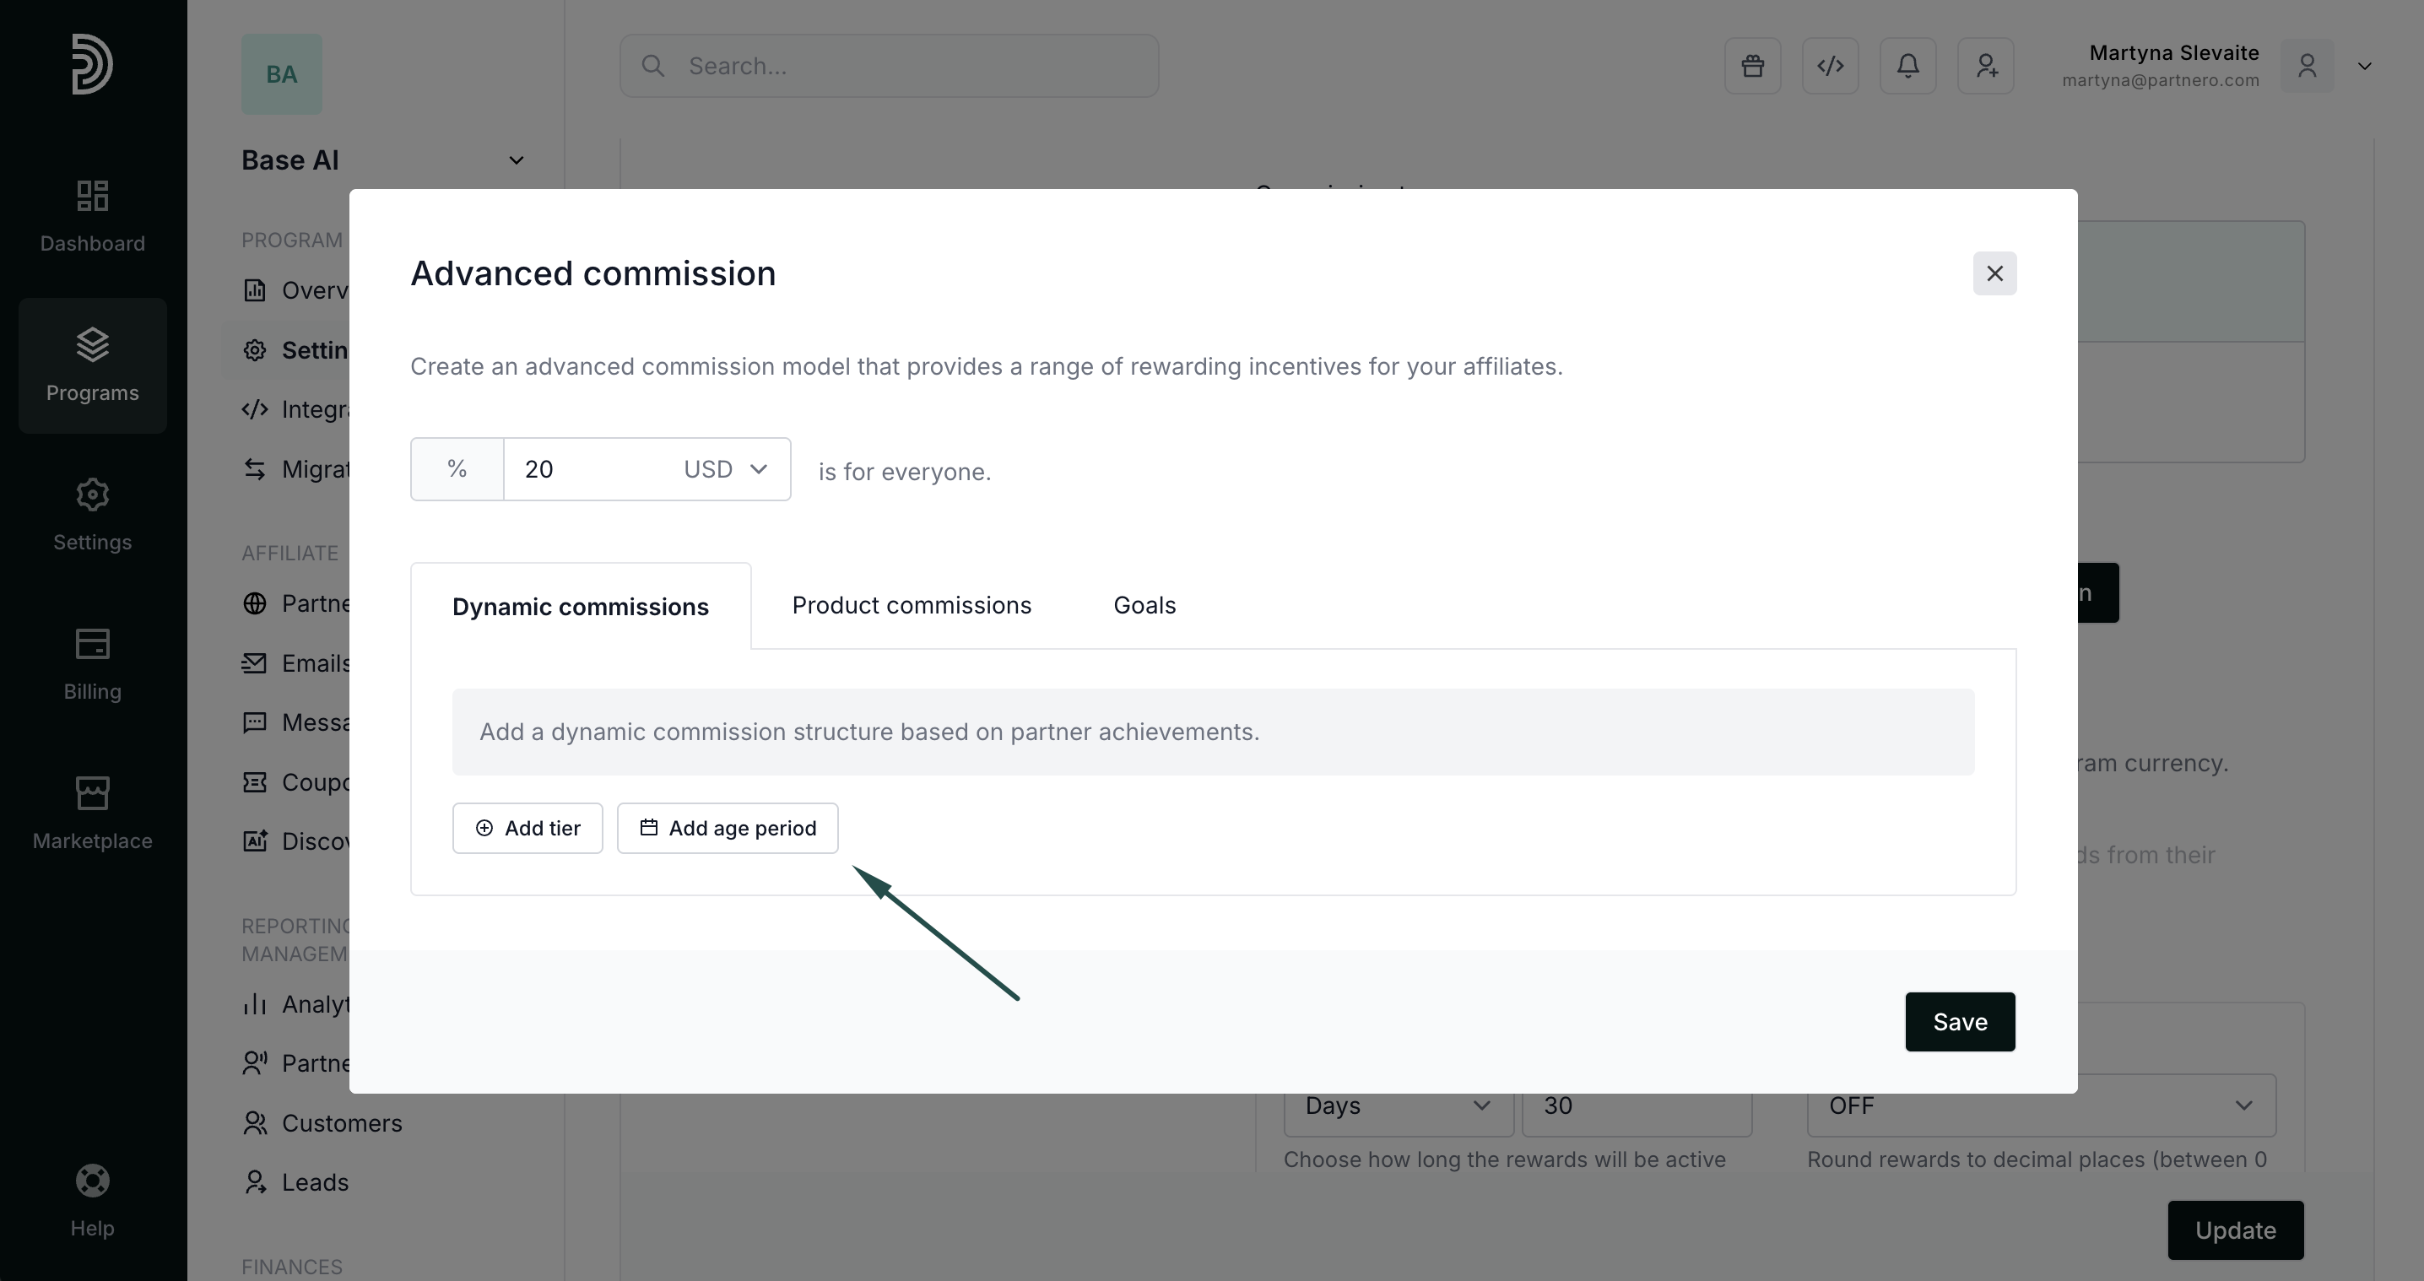Click the Add age period button
The width and height of the screenshot is (2424, 1281).
728,829
